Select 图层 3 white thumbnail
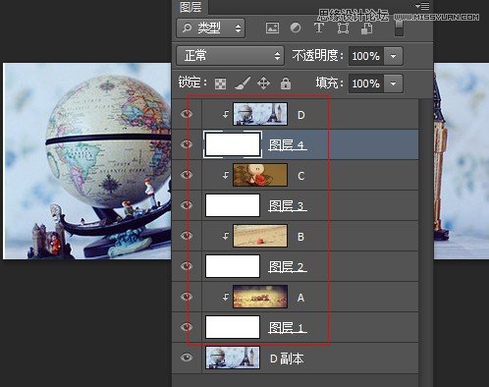Screen dimensions: 489x387 [x=233, y=205]
